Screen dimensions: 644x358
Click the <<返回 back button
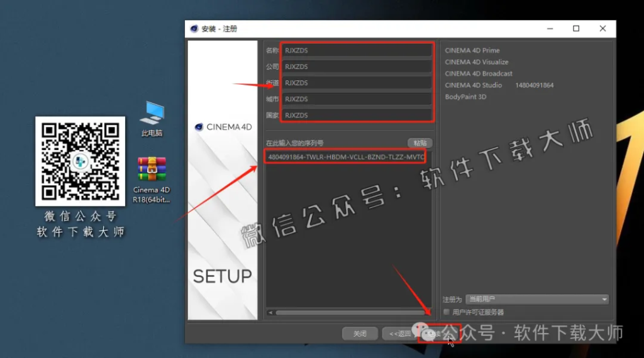point(399,334)
